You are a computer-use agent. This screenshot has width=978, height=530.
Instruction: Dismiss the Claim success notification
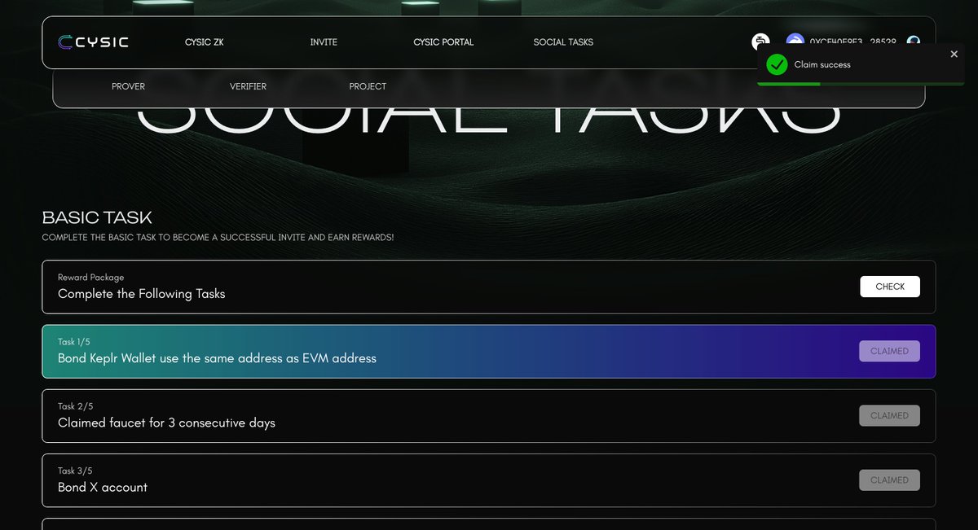954,54
